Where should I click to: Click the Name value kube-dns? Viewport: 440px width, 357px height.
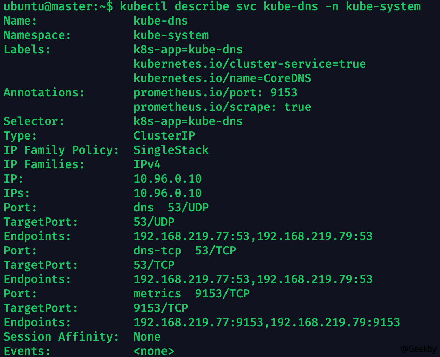tap(160, 21)
